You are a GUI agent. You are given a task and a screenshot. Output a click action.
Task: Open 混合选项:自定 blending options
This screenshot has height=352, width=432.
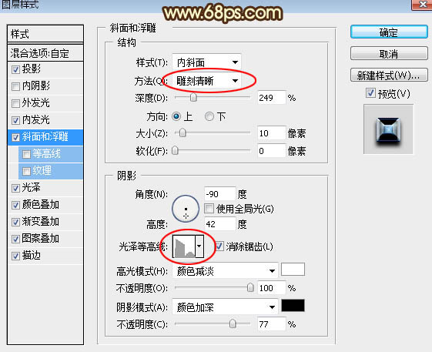[45, 53]
